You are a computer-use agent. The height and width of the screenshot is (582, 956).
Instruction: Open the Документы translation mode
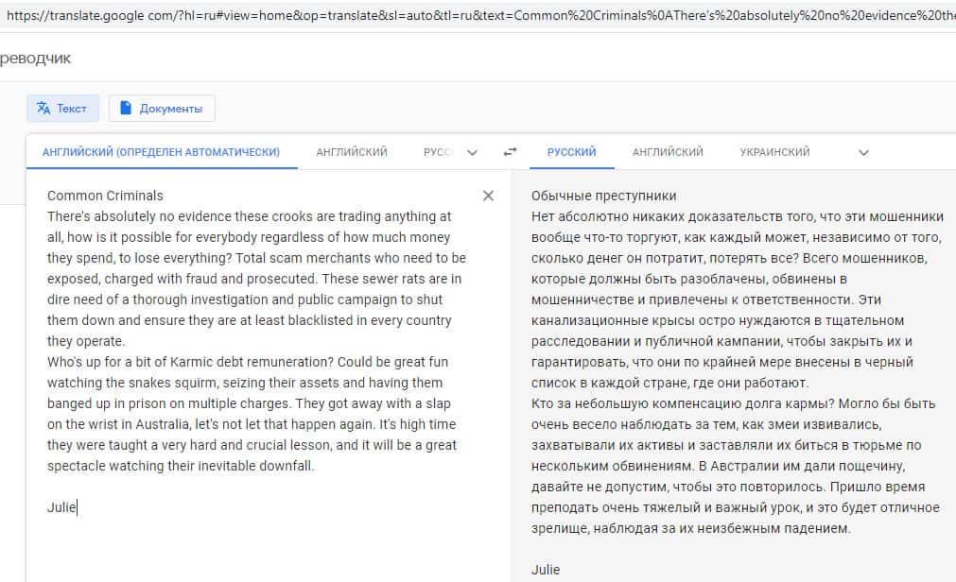[163, 109]
